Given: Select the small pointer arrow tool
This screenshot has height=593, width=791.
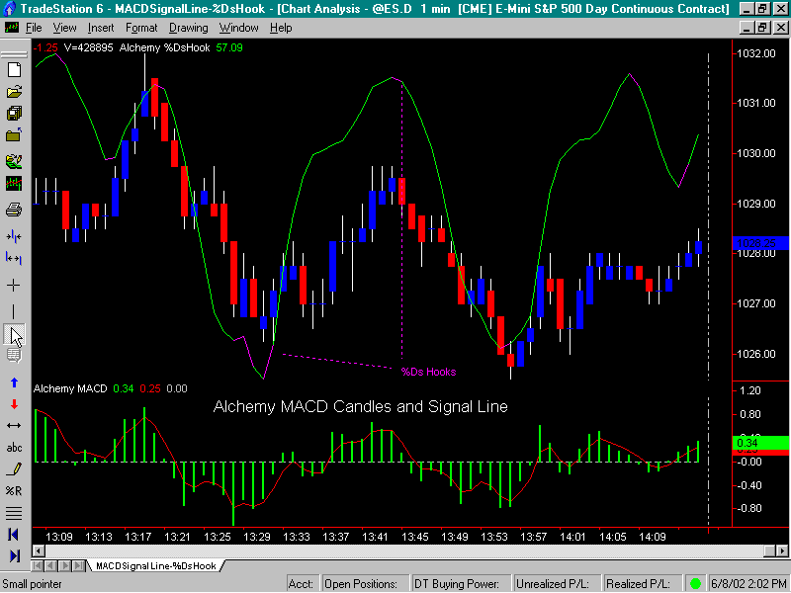Looking at the screenshot, I should [x=15, y=335].
